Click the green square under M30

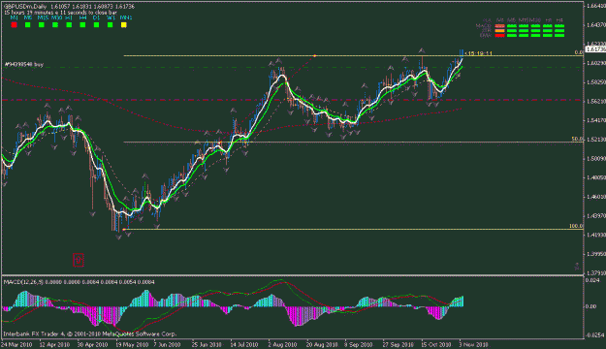(55, 25)
